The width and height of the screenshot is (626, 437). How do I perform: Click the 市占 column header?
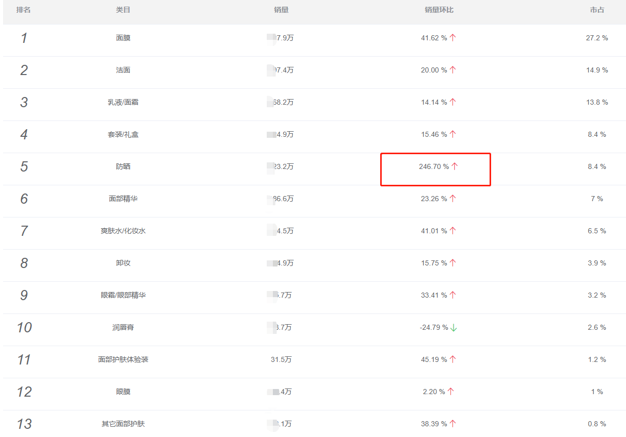pos(597,10)
